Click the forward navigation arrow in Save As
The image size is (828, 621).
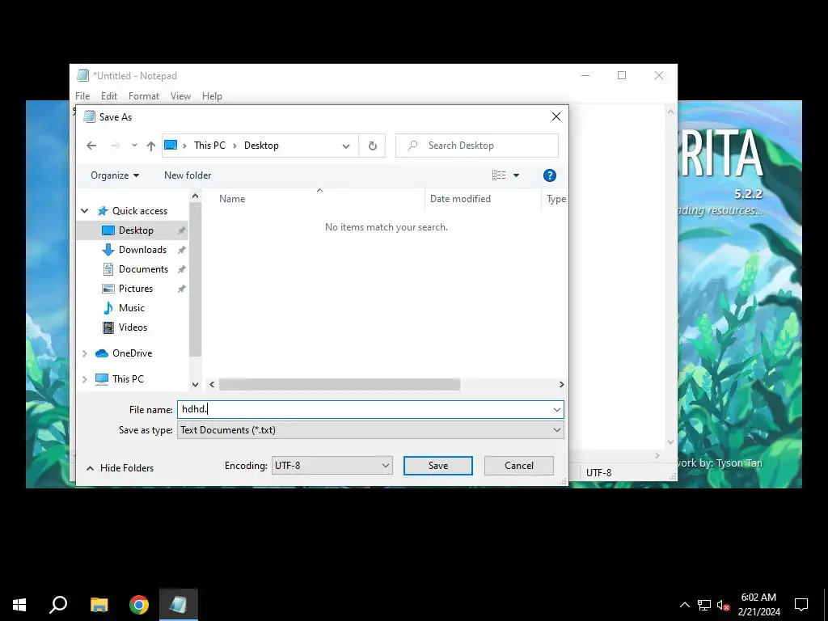115,146
